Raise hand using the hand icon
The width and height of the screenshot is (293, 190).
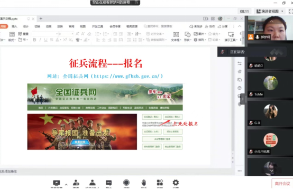point(143,183)
